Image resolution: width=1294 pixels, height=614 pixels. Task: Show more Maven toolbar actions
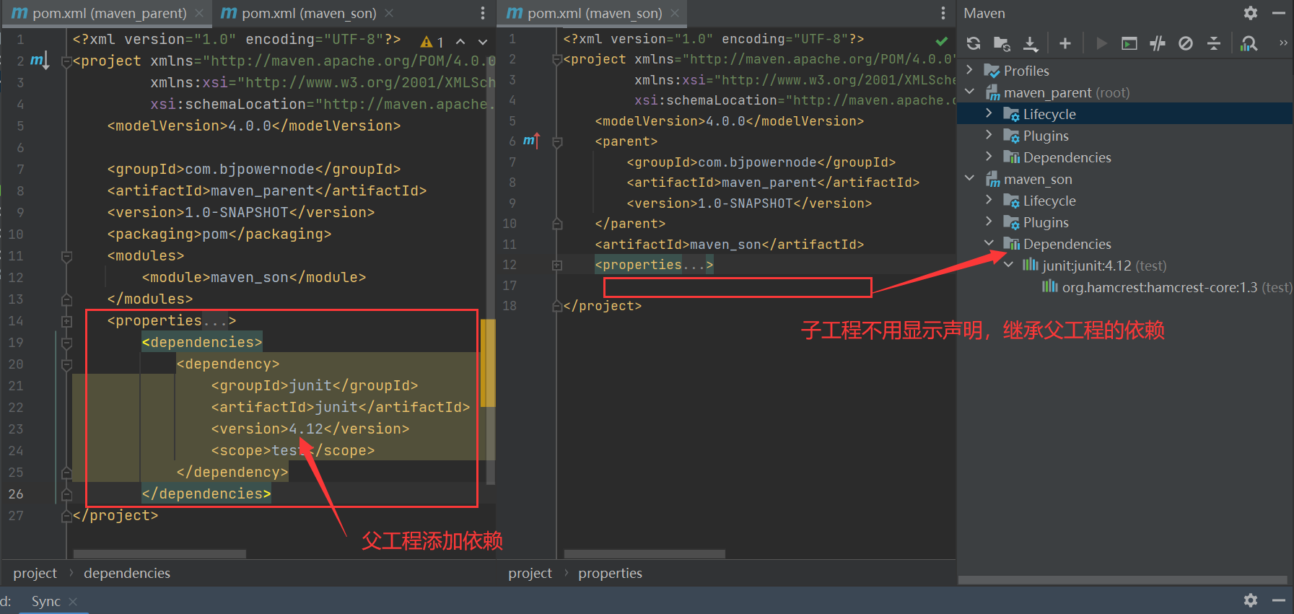(1283, 43)
